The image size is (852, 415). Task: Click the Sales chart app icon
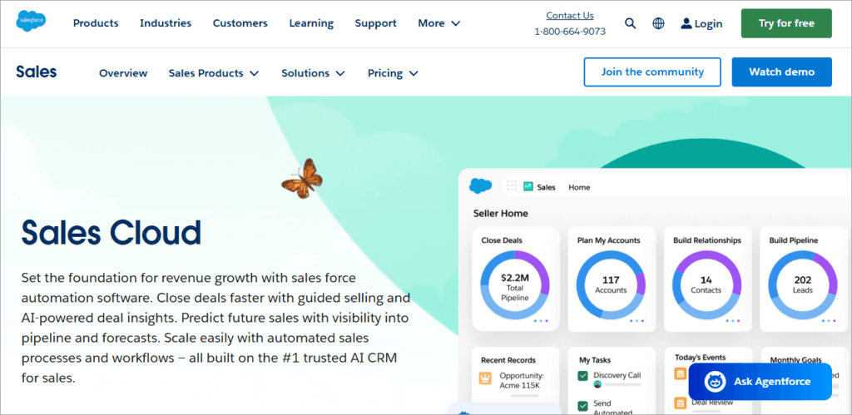point(528,187)
